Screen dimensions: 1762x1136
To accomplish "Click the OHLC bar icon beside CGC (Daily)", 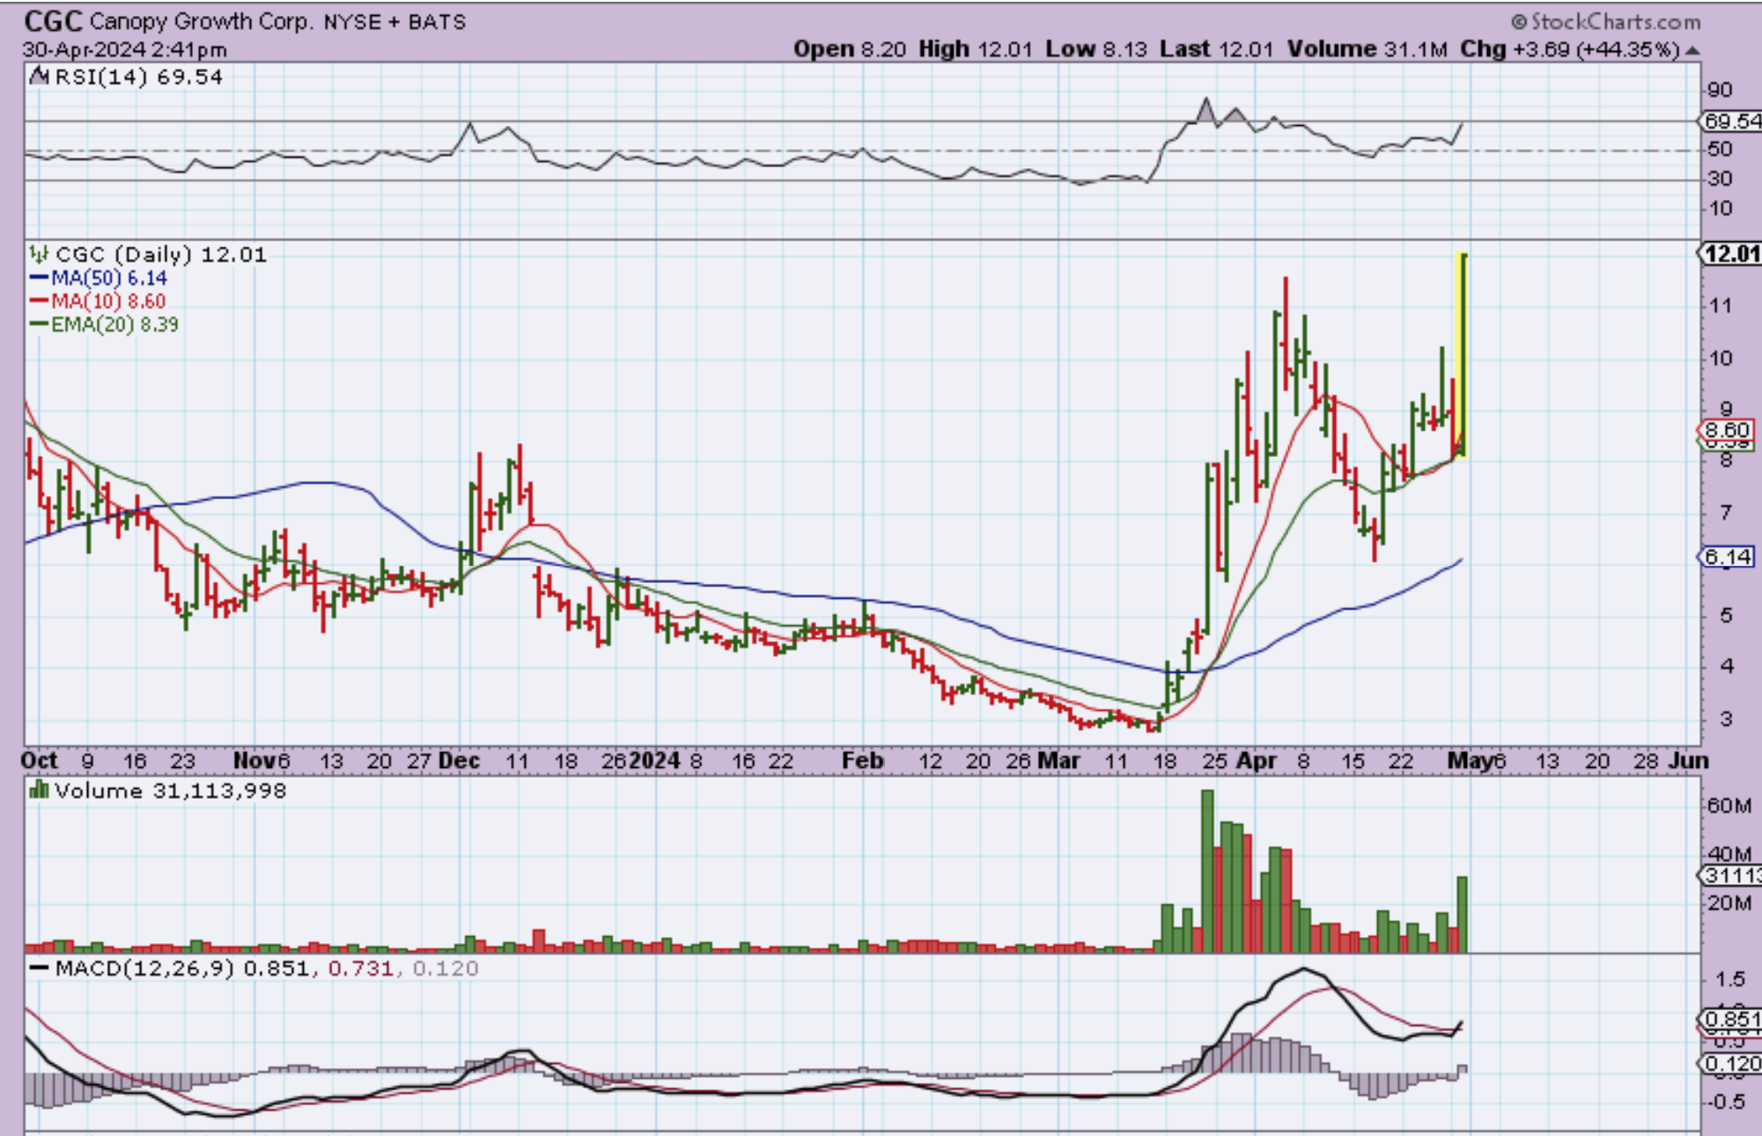I will click(39, 254).
